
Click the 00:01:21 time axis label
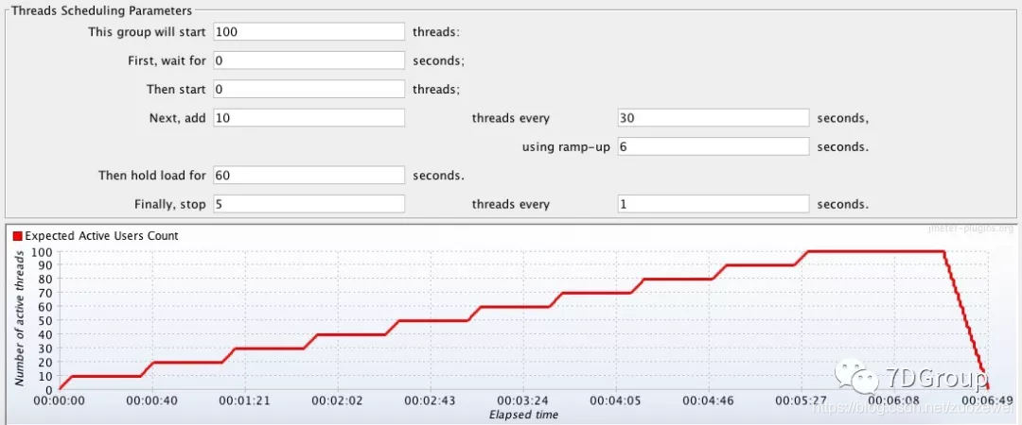244,401
